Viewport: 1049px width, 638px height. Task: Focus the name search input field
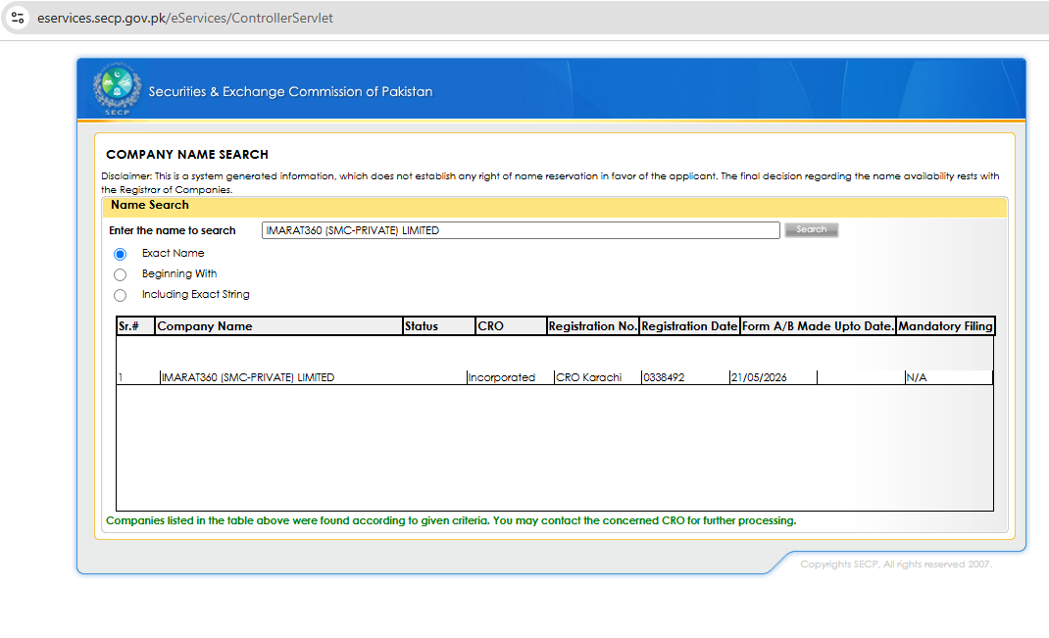[x=521, y=230]
